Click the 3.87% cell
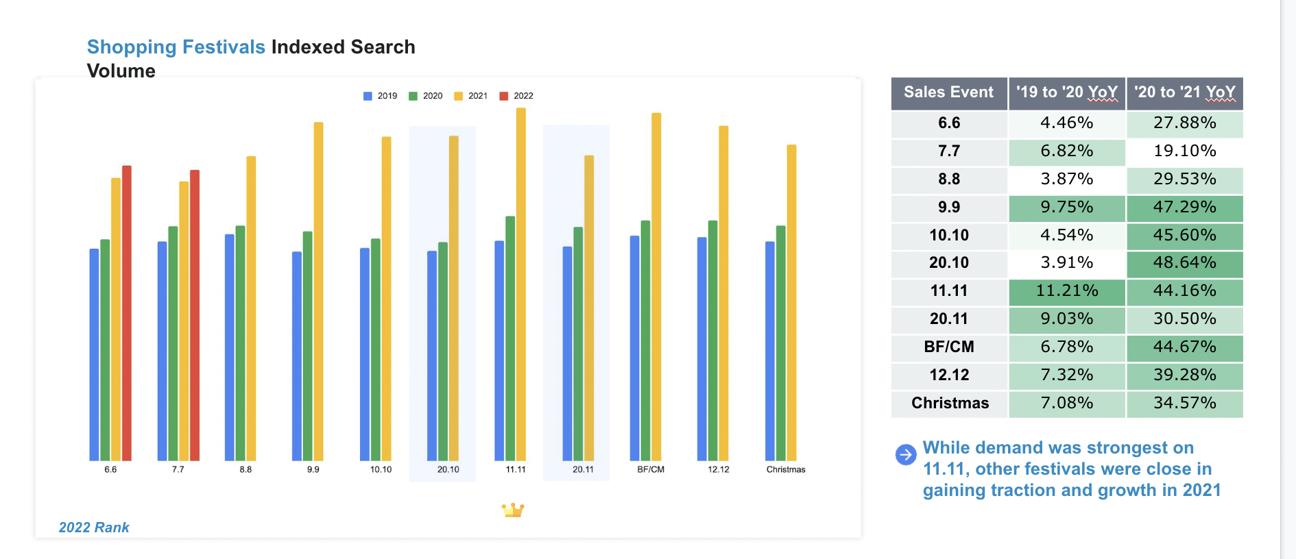 [x=1067, y=179]
